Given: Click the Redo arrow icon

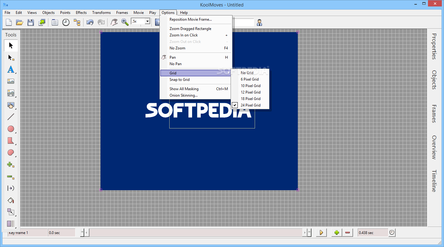Looking at the screenshot, I should (x=101, y=22).
